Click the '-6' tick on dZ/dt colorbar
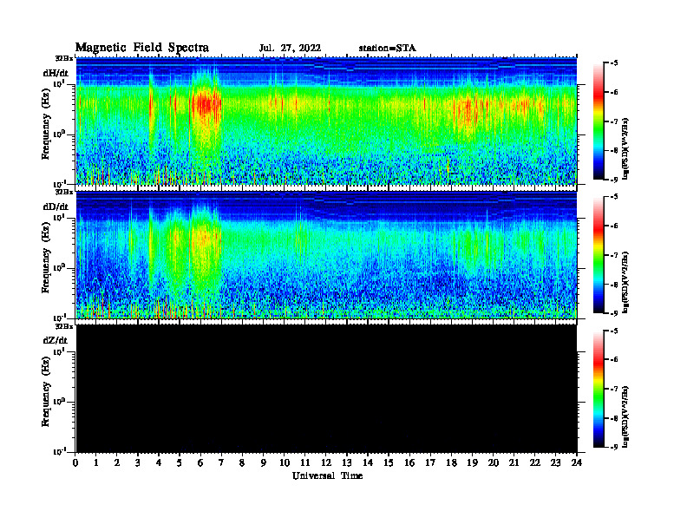This screenshot has width=687, height=531. coord(614,359)
